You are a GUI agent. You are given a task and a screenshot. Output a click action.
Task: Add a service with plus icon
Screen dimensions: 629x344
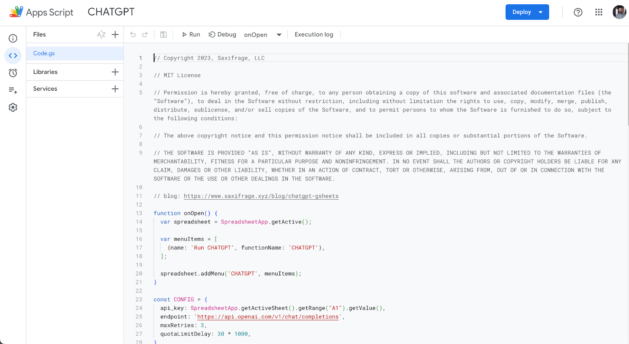115,89
